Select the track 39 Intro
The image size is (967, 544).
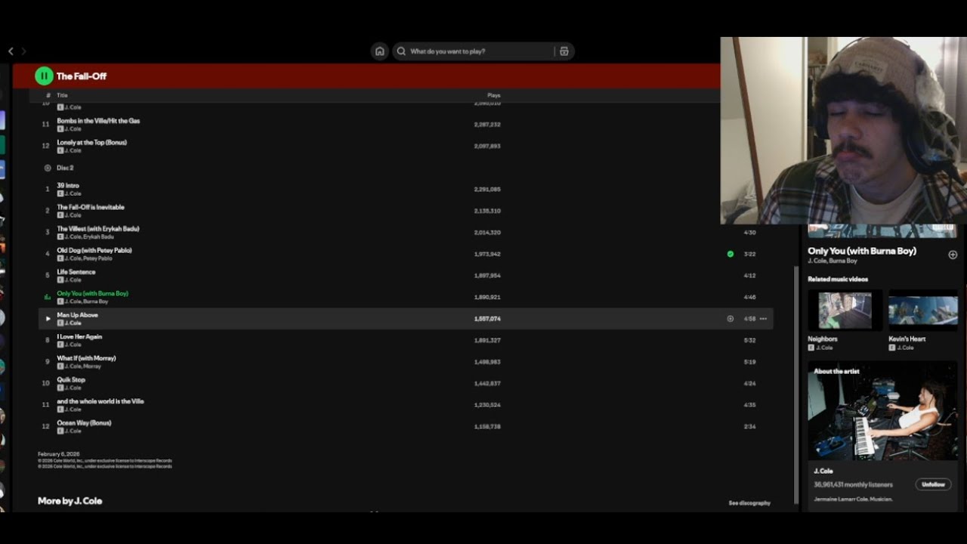(68, 185)
